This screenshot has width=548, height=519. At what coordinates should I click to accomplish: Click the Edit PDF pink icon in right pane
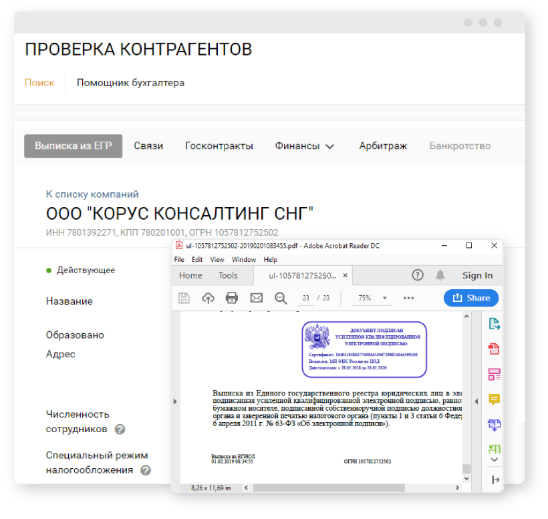494,374
